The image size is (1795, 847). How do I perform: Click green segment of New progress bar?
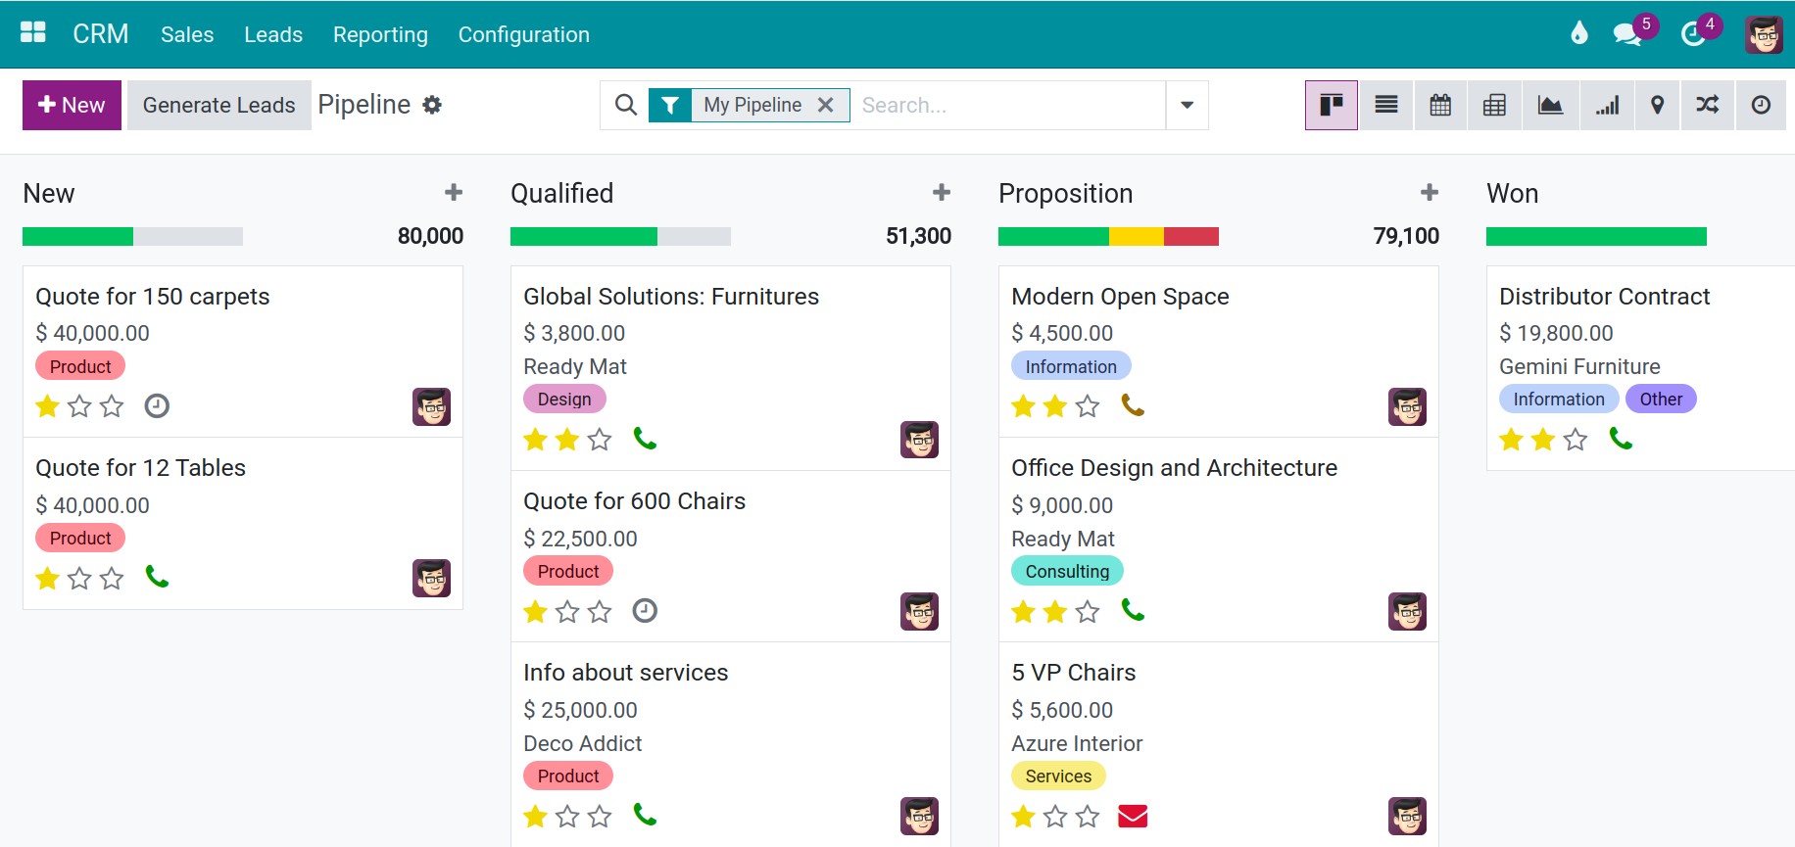coord(77,236)
